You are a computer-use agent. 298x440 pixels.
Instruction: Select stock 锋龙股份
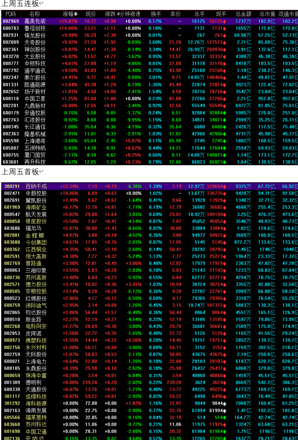pos(35,35)
